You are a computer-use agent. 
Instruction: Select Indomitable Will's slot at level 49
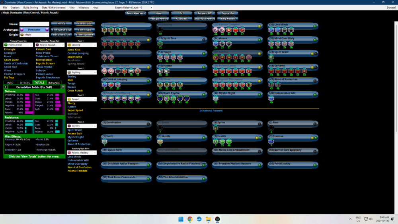click(x=271, y=98)
